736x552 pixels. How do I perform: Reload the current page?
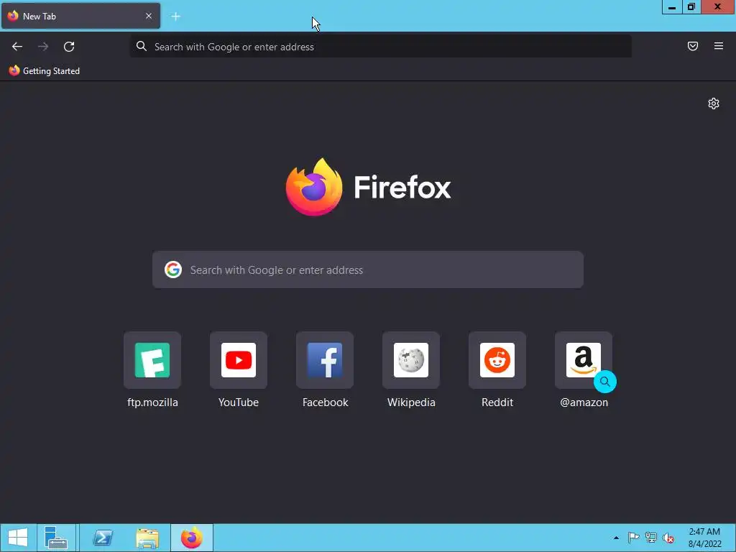click(x=69, y=47)
